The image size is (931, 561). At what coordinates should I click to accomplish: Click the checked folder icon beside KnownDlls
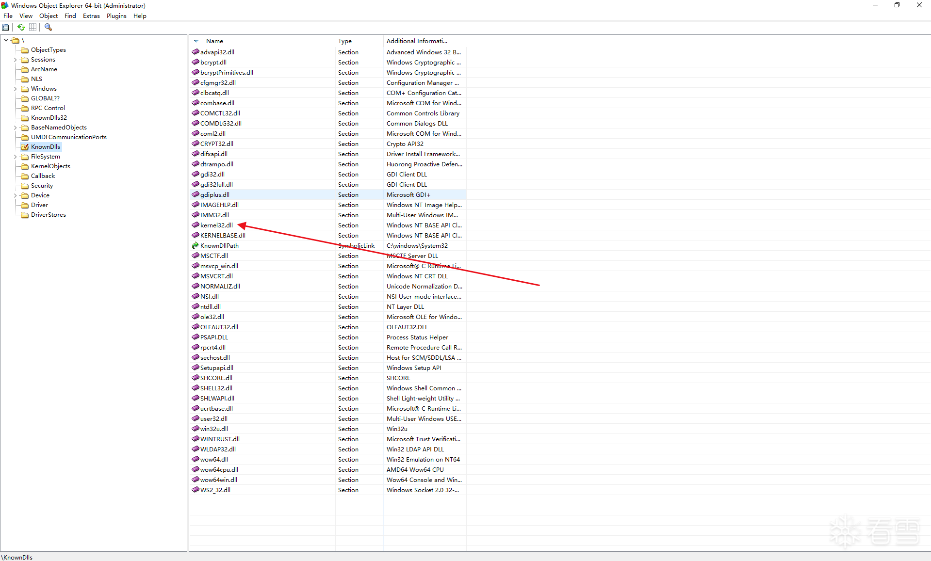tap(25, 147)
